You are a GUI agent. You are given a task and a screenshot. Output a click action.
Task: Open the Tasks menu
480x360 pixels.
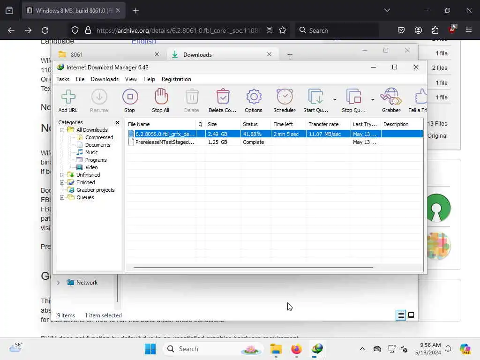click(x=63, y=79)
